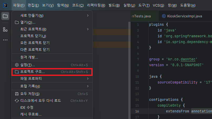
Task: Click sourceCompatibility in the editor
Action: pos(177,82)
